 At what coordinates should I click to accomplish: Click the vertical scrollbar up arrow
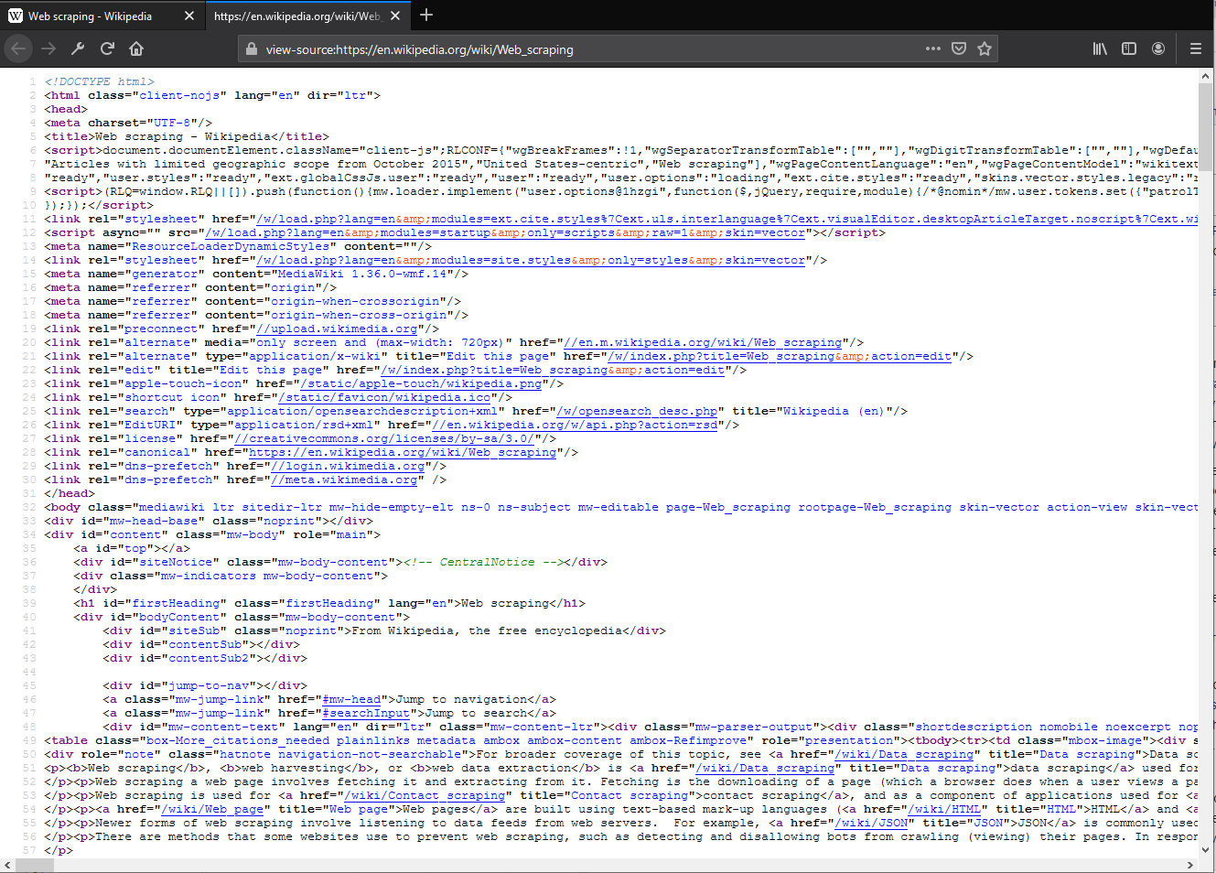1205,76
